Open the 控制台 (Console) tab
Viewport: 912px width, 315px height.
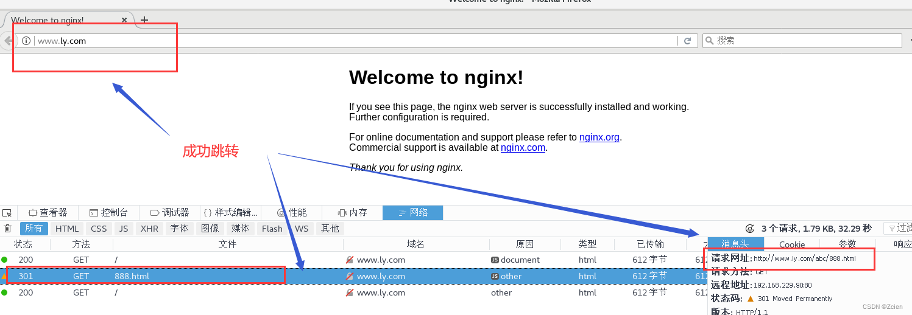pyautogui.click(x=109, y=213)
